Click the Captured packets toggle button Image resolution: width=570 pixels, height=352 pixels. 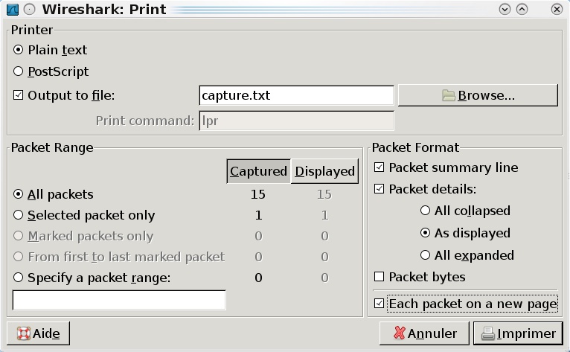point(258,171)
